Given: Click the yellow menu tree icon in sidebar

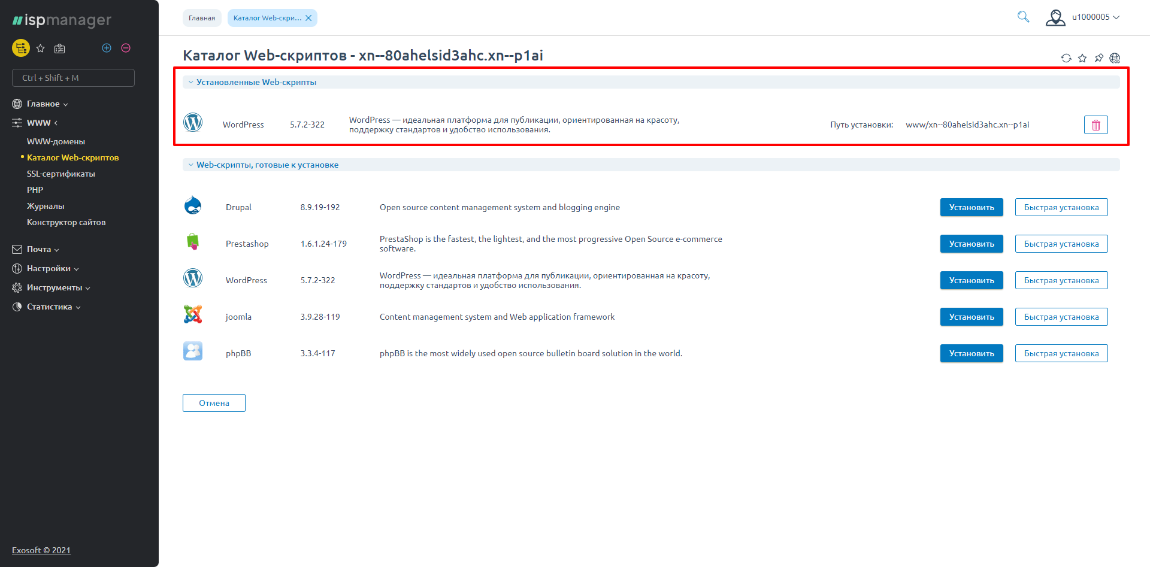Looking at the screenshot, I should (x=21, y=48).
